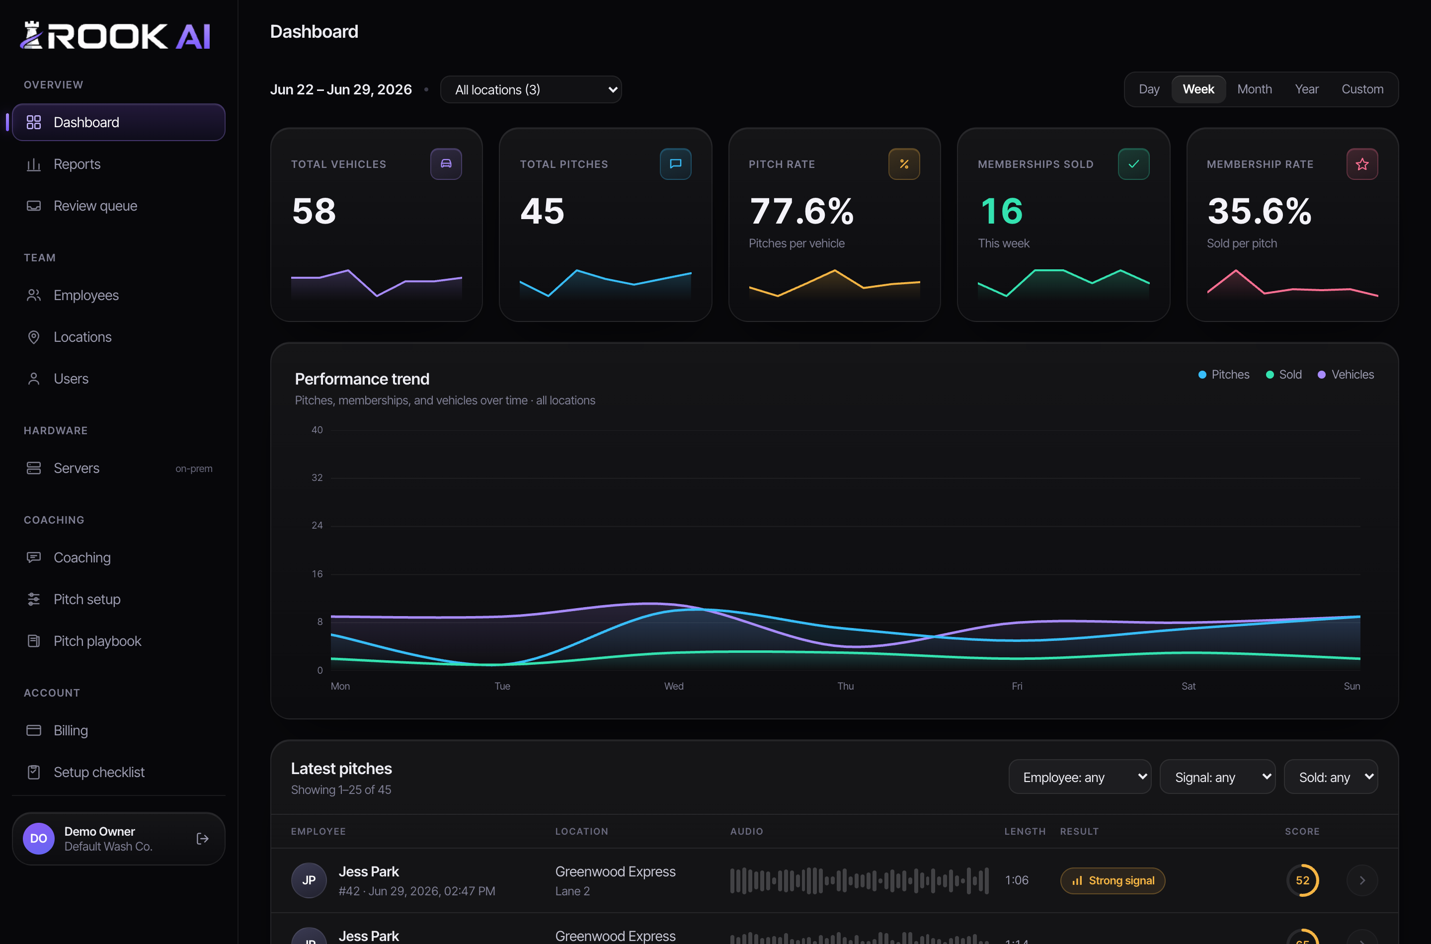Screen dimensions: 1431x944
Task: Click the Dashboard grid icon in sidebar
Action: tap(34, 122)
